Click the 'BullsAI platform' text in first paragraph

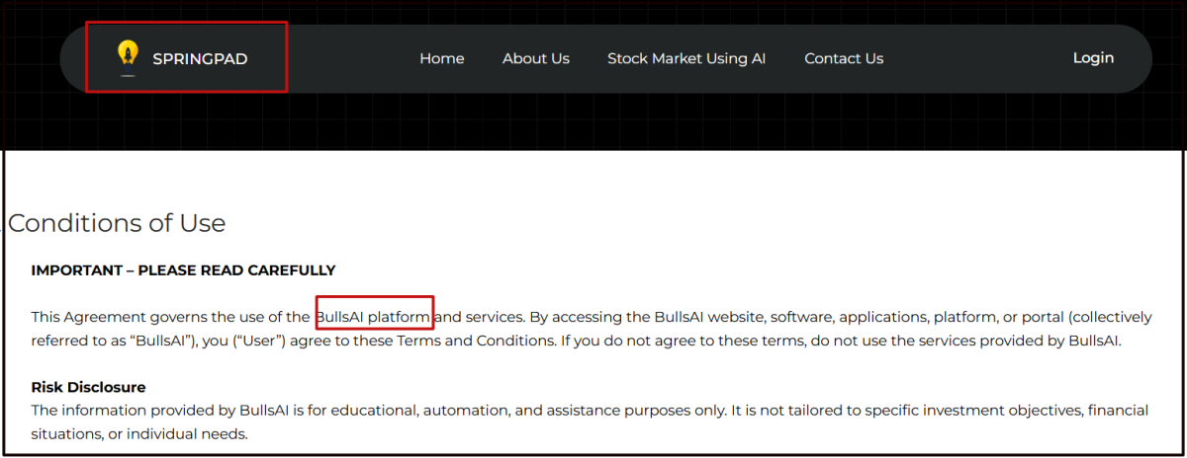click(x=374, y=318)
